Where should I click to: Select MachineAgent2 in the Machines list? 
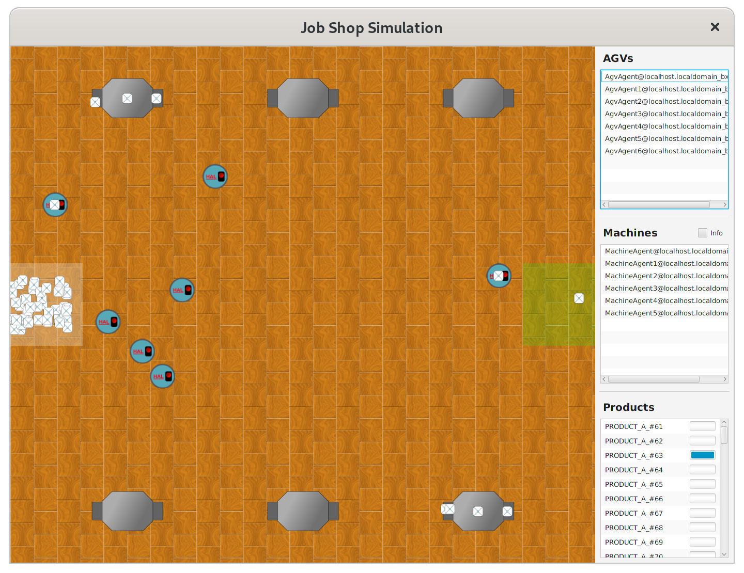[664, 276]
